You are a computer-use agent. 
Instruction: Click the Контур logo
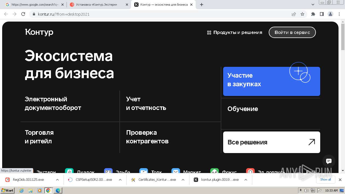point(39,32)
